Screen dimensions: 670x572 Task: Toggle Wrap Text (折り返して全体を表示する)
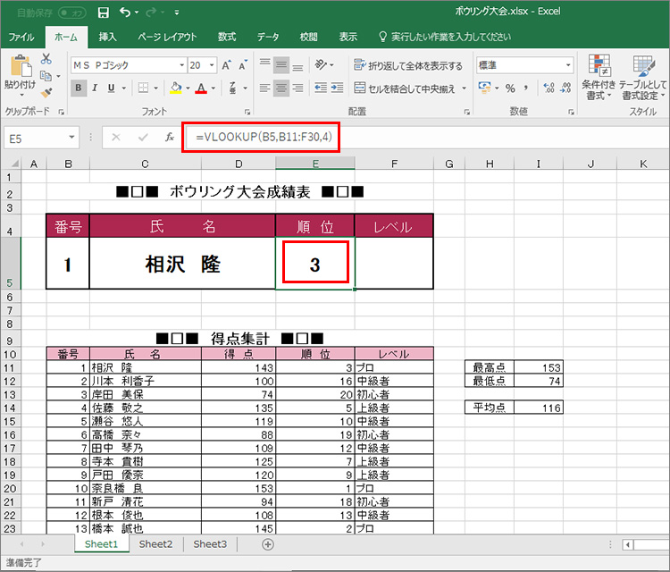pos(408,65)
